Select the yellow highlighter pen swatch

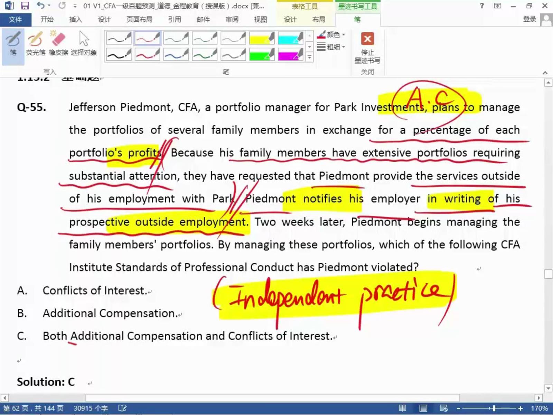click(262, 38)
